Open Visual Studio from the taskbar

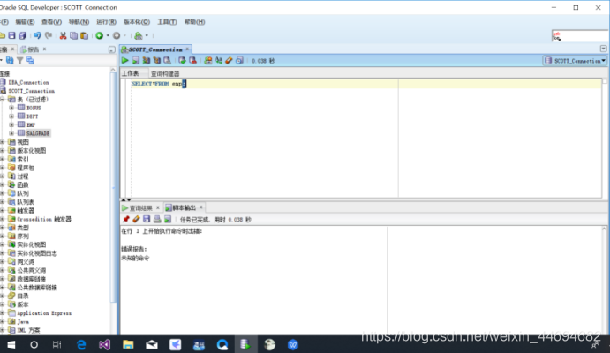click(104, 344)
